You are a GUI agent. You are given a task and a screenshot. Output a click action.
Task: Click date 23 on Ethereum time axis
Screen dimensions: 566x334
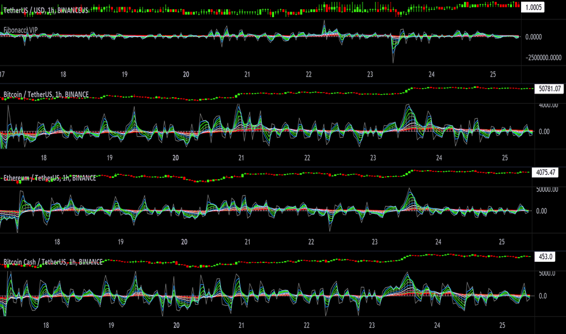(375, 242)
